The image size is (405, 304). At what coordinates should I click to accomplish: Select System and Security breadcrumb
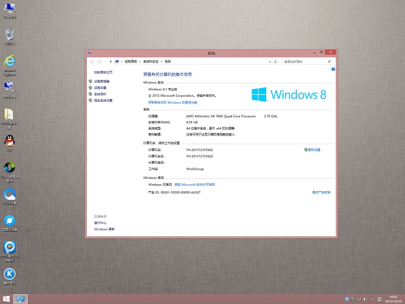point(151,61)
